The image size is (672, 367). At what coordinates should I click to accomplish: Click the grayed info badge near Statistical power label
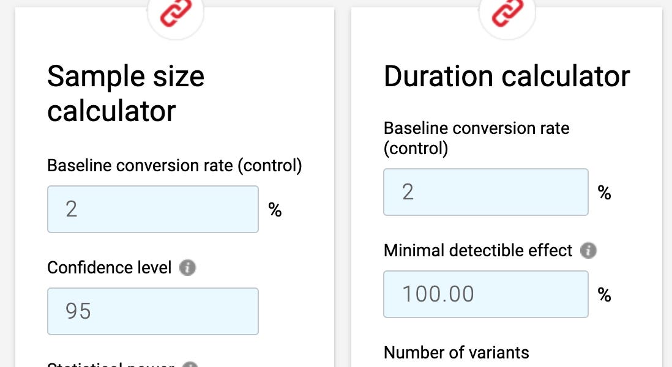190,364
